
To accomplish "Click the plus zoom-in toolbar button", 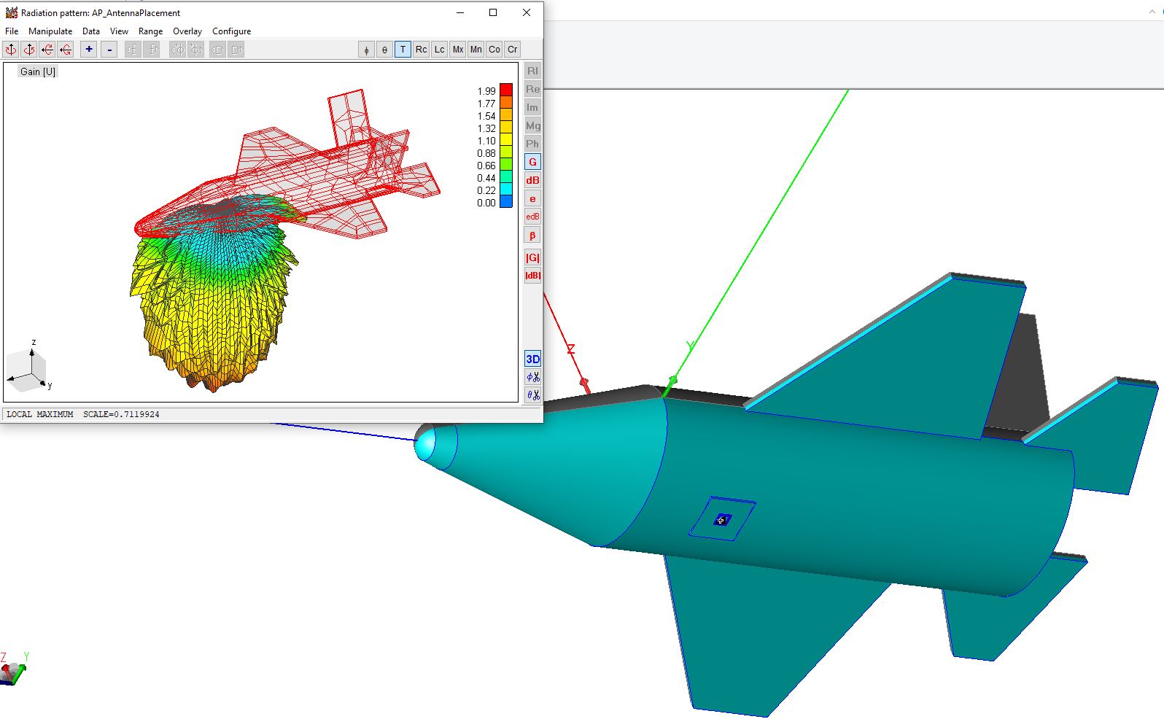I will pos(89,50).
